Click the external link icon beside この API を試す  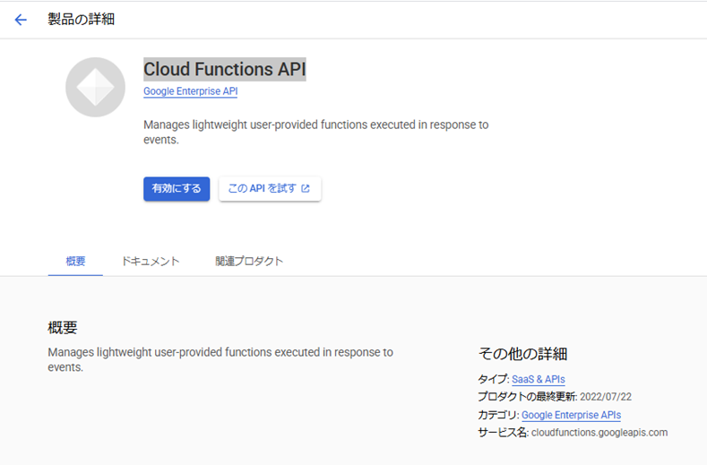pos(306,188)
